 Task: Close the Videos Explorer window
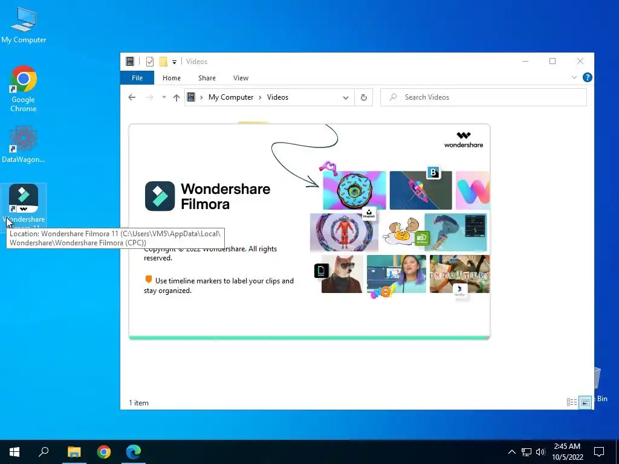[580, 61]
